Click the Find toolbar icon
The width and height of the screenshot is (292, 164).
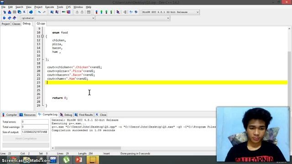pos(52,12)
